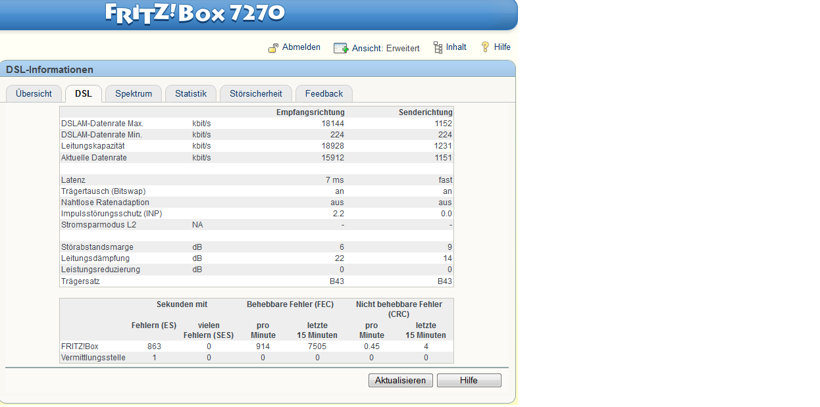This screenshot has width=820, height=407.
Task: Click the bottom Hilfe button
Action: [469, 381]
